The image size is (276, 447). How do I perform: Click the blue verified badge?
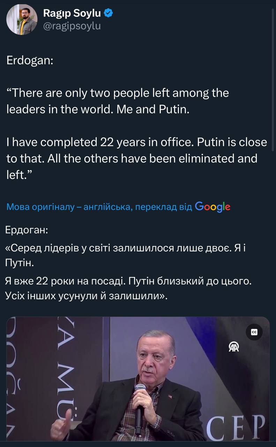tap(109, 13)
